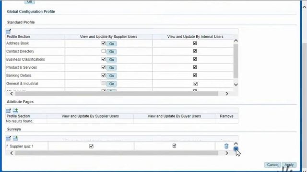Screen dimensions: 307x172
Task: Click General & Industrial profile section label
Action: 22,84
